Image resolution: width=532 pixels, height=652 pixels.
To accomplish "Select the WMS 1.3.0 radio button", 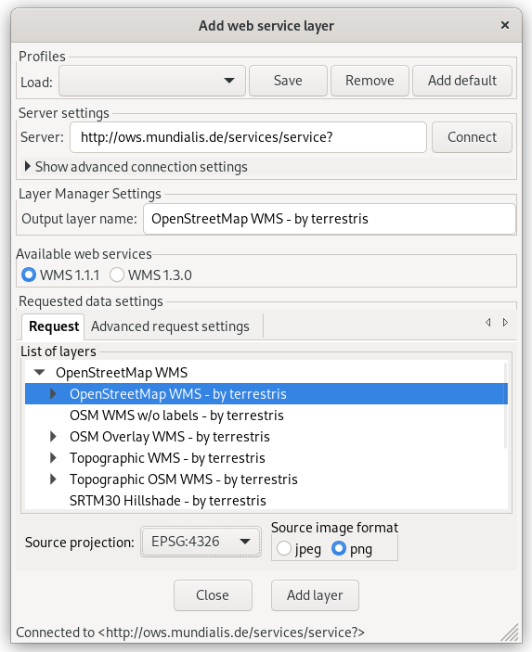I will pyautogui.click(x=117, y=275).
